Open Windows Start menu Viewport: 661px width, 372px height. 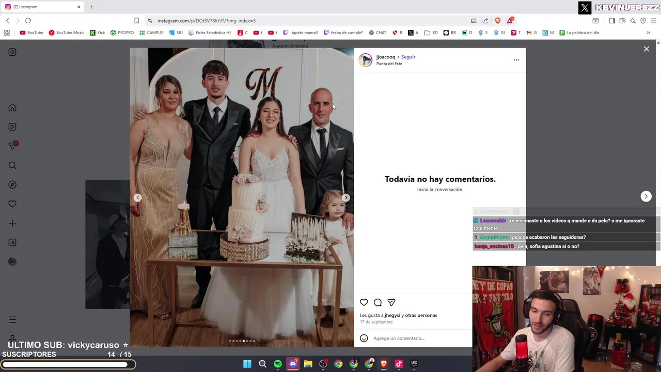click(x=247, y=364)
